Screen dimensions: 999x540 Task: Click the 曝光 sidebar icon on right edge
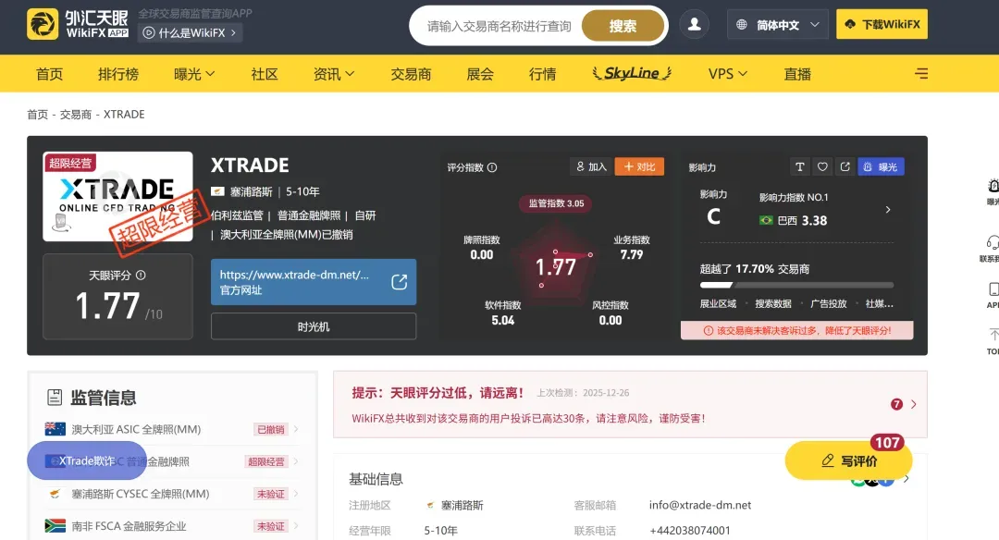point(993,185)
